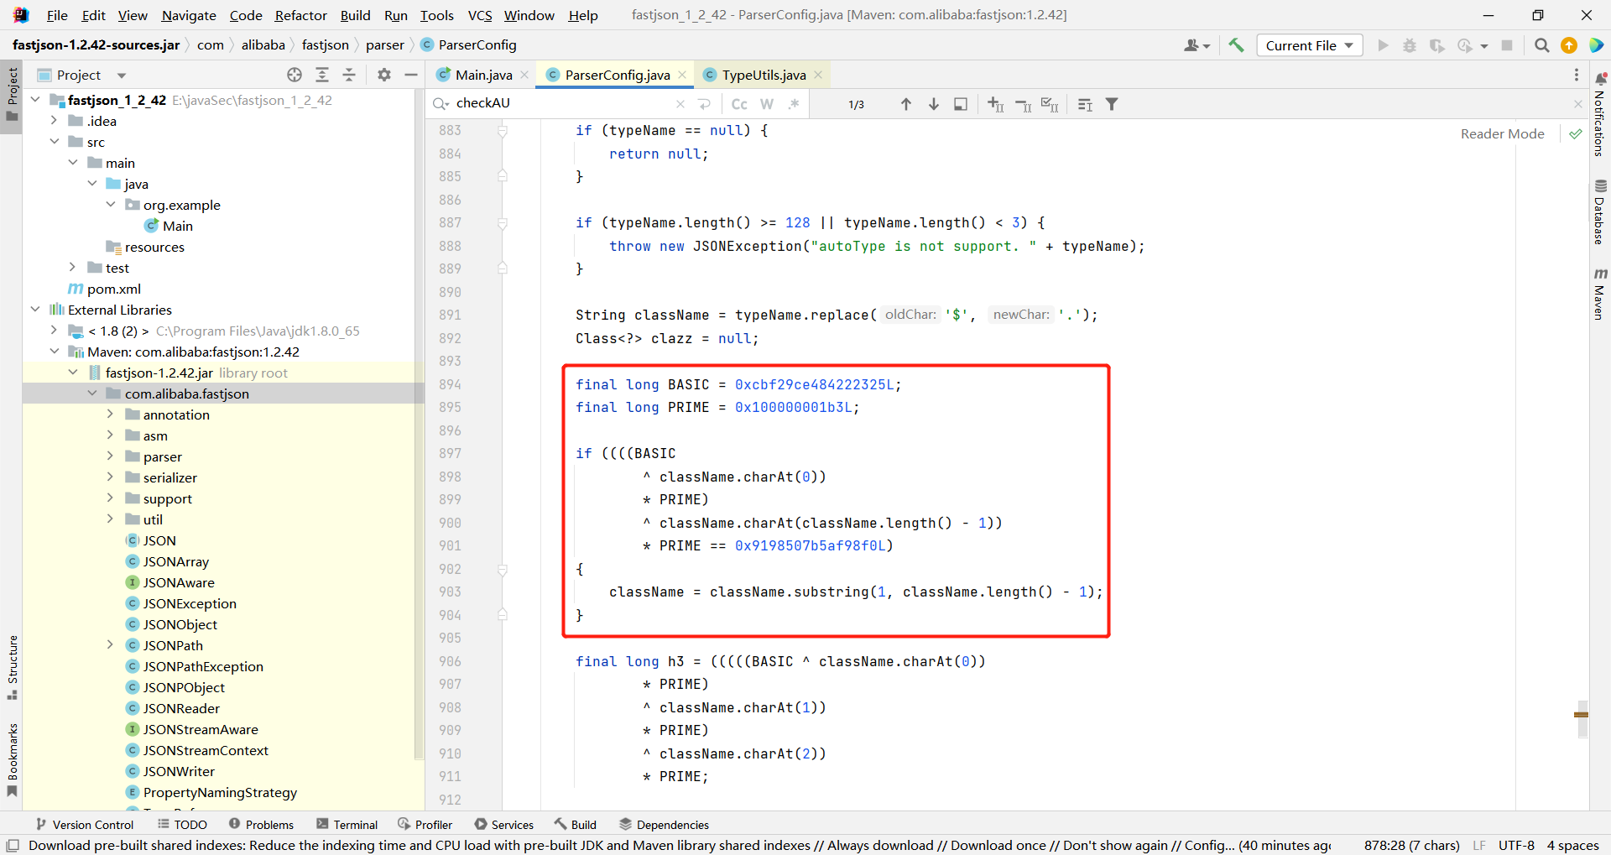This screenshot has width=1611, height=855.
Task: Click the Run with Coverage icon
Action: point(1437,45)
